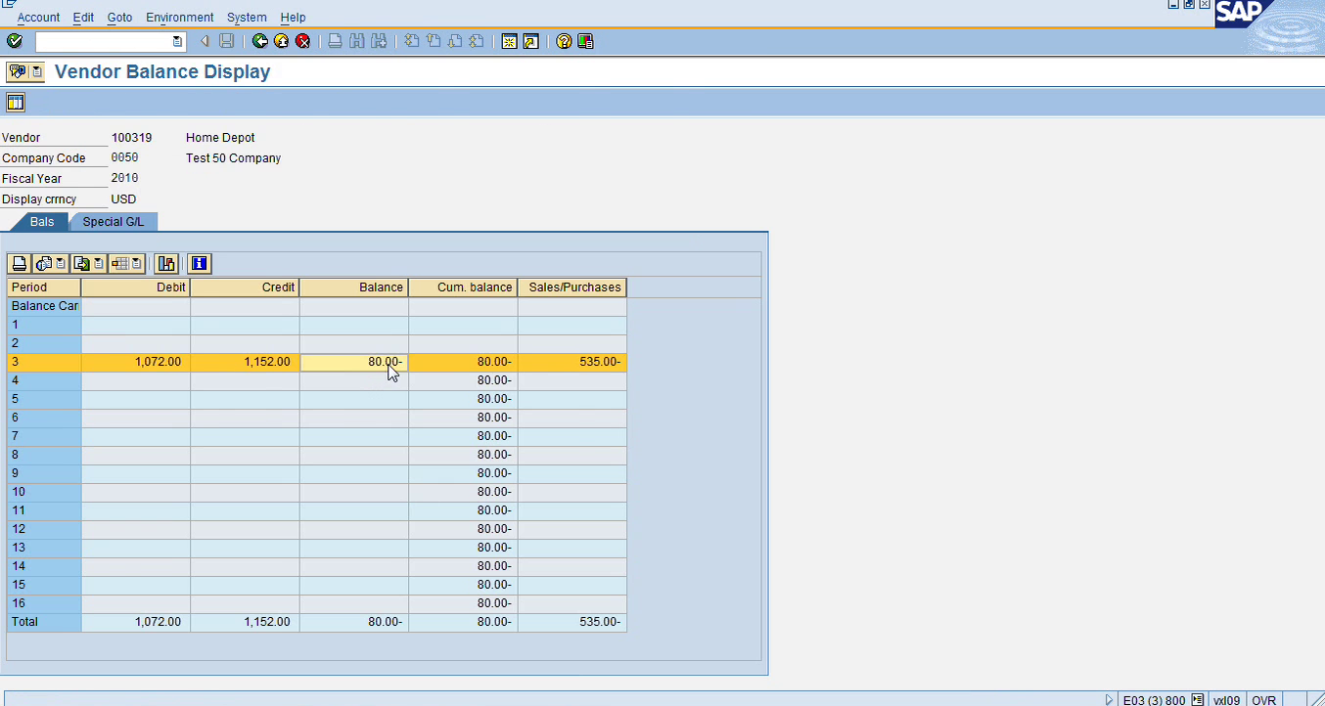The width and height of the screenshot is (1325, 706).
Task: Click vendor name Home Depot
Action: coord(220,138)
